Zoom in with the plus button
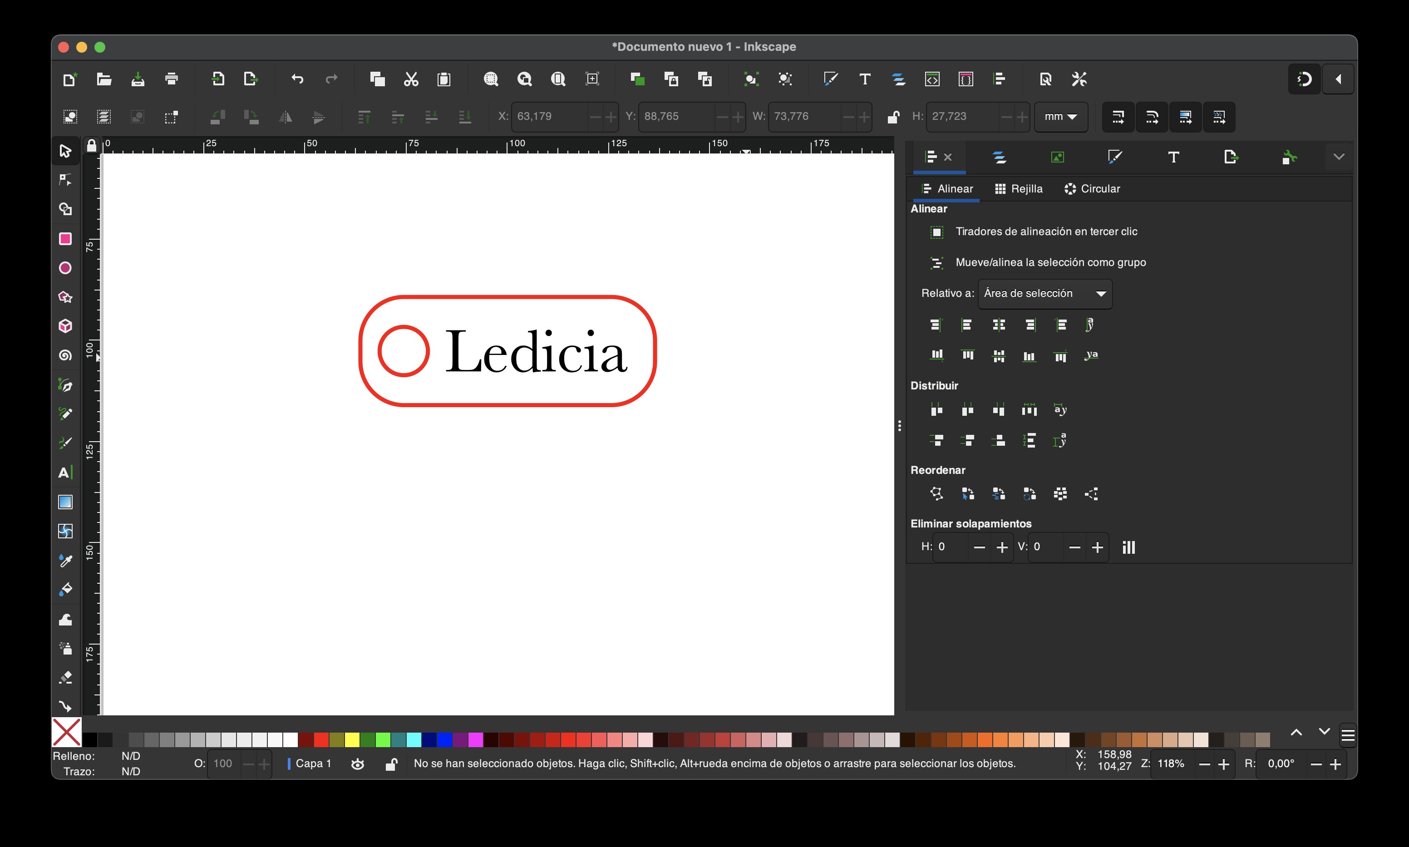1409x847 pixels. pos(1223,764)
